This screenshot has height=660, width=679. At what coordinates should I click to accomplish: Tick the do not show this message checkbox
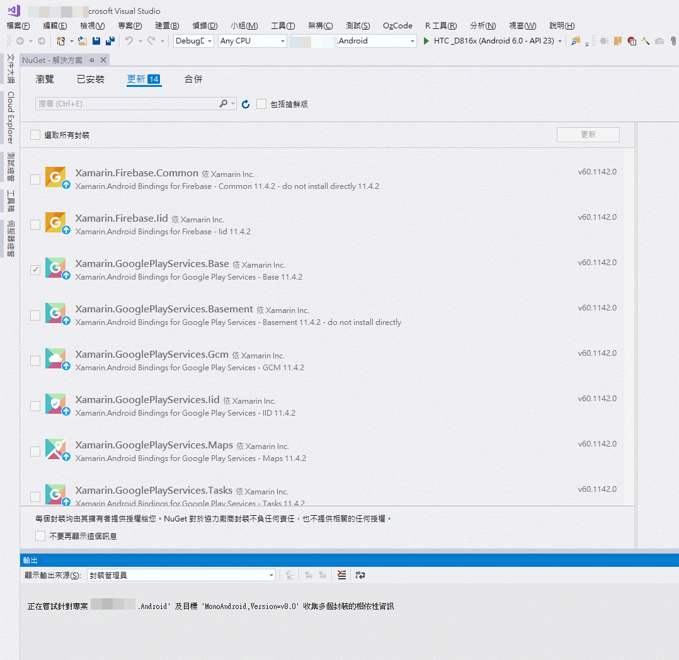tap(40, 536)
